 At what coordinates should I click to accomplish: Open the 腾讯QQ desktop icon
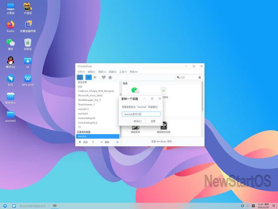(10, 61)
